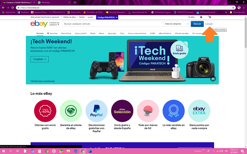Open File Explorer from taskbar
The image size is (247, 154).
[68, 151]
